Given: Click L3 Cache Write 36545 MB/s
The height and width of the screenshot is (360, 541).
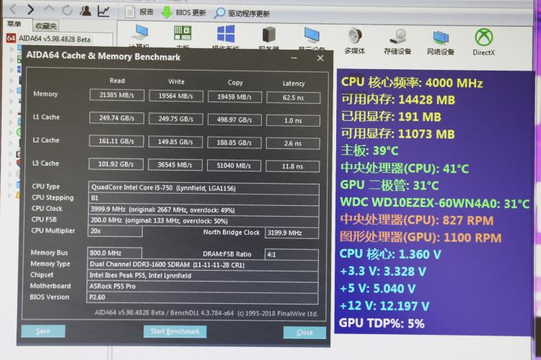Looking at the screenshot, I should [175, 165].
